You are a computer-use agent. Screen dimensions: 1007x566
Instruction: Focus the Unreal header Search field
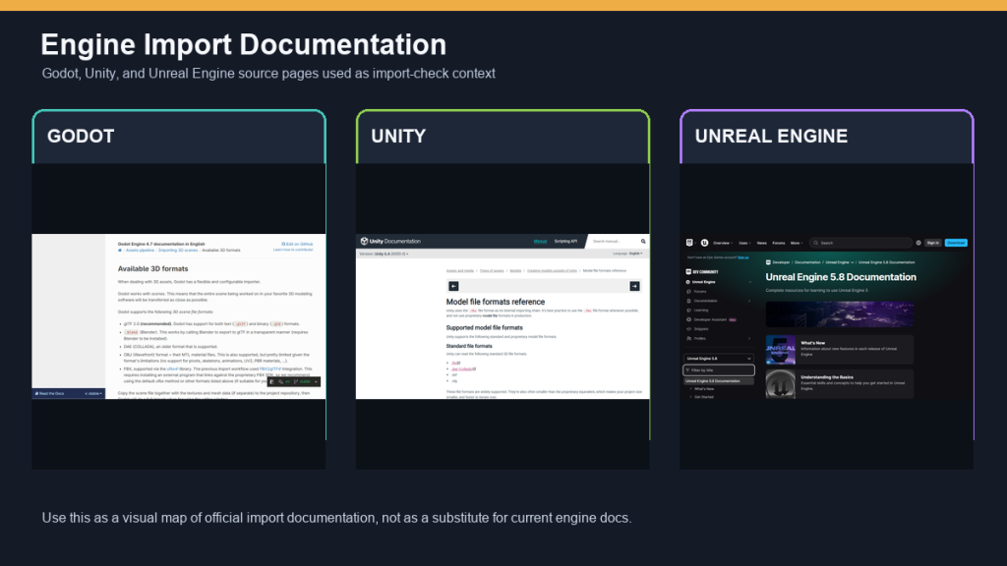pos(860,243)
